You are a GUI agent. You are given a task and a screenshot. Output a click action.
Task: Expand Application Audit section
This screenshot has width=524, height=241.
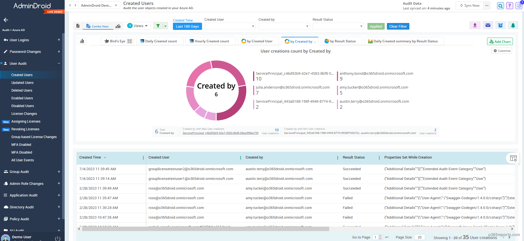tap(59, 195)
